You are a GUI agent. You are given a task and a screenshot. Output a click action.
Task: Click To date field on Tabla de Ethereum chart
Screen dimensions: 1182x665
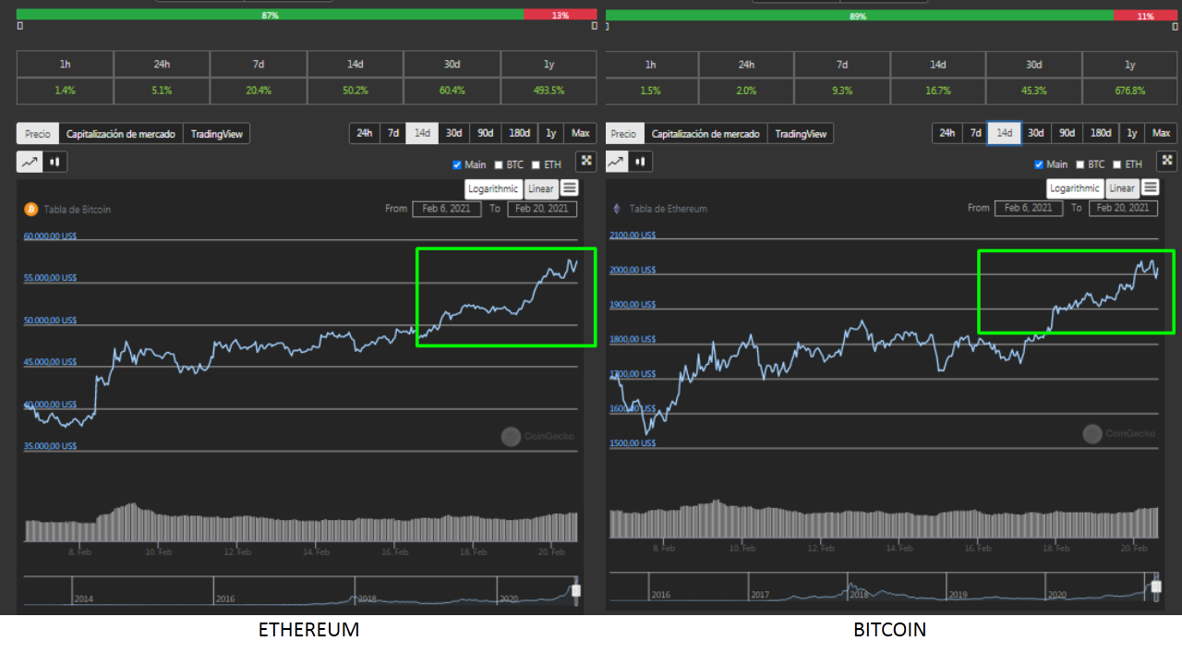(1124, 208)
